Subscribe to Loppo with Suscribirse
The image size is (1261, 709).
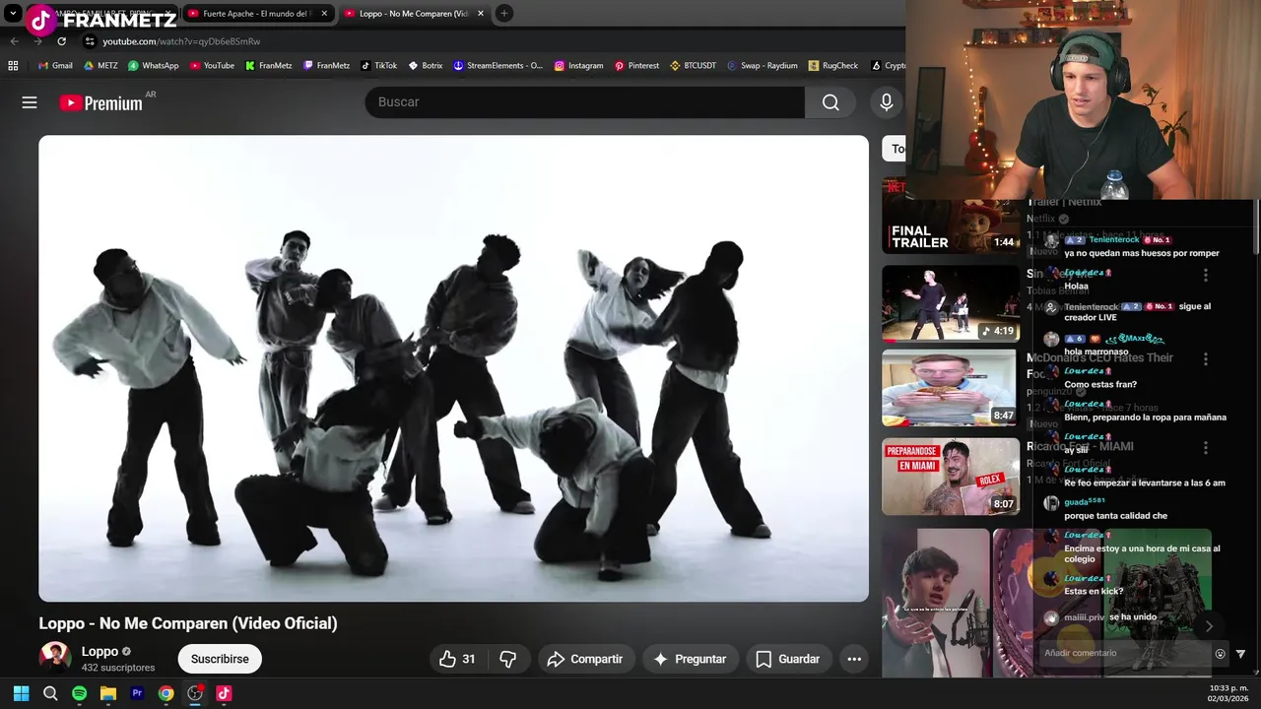220,659
